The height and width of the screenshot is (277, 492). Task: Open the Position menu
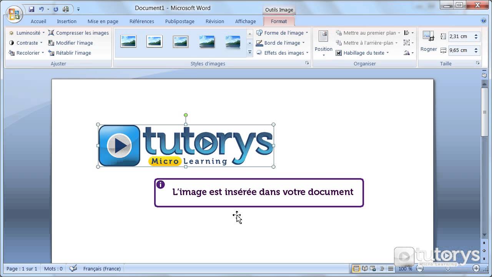coord(324,43)
